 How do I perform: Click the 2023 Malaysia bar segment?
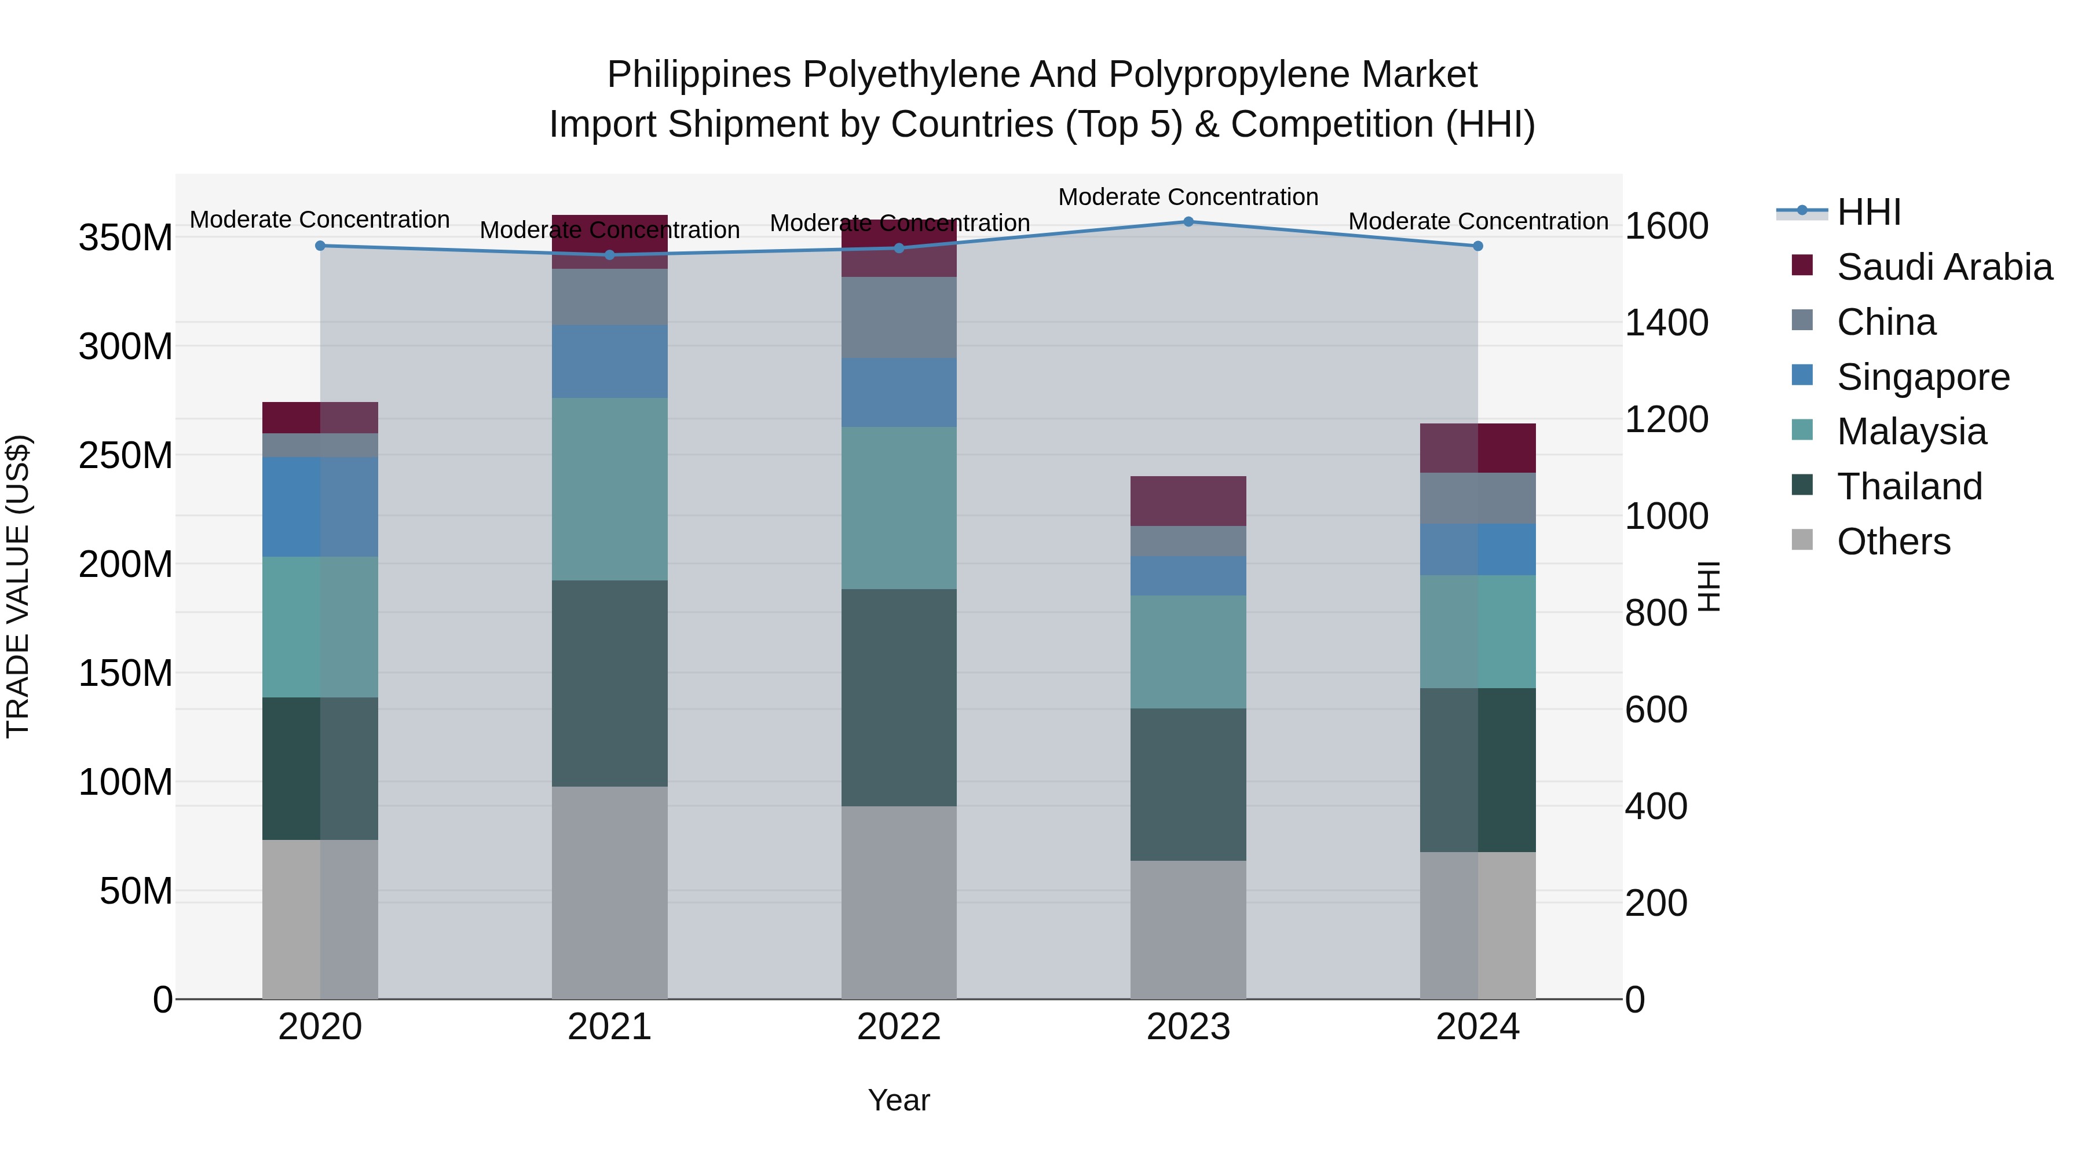pyautogui.click(x=1188, y=652)
